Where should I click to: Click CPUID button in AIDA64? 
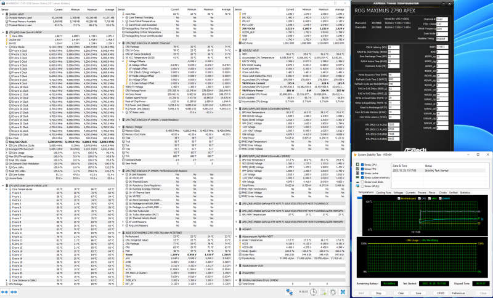pyautogui.click(x=441, y=293)
